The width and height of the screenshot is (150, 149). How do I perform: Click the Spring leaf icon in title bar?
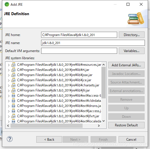click(x=7, y=4)
